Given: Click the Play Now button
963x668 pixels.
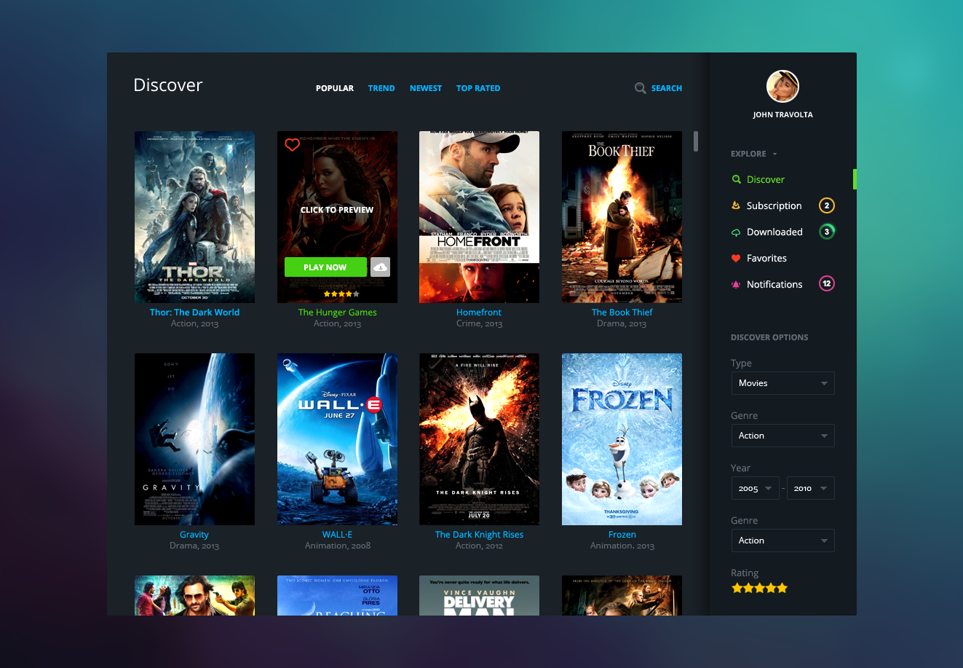Looking at the screenshot, I should [325, 267].
